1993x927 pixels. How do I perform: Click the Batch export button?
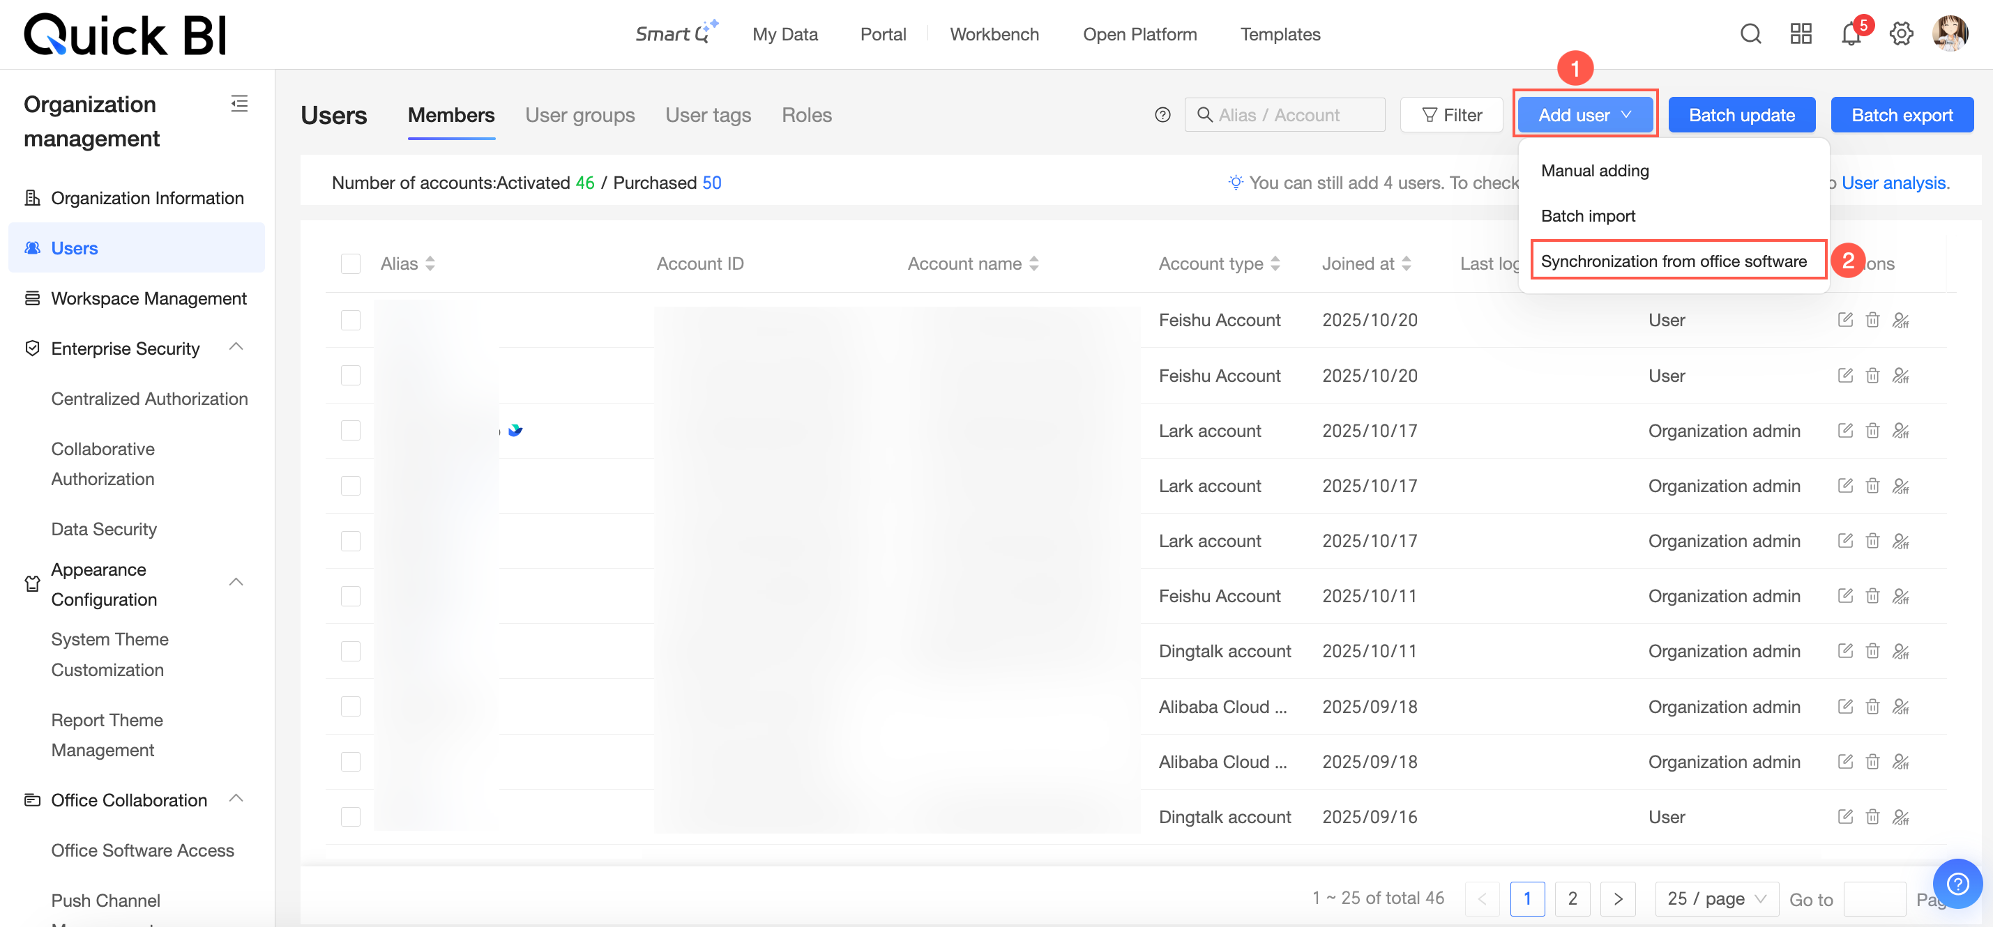(1902, 115)
